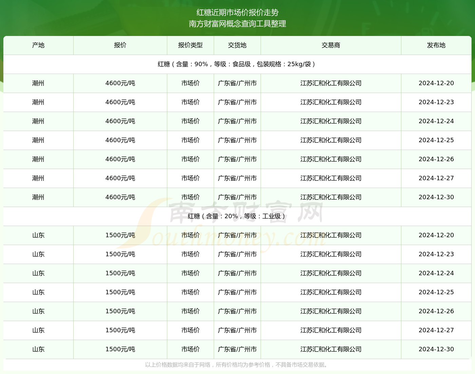Click date 2024-12-30 in the 潮州 row

point(436,197)
